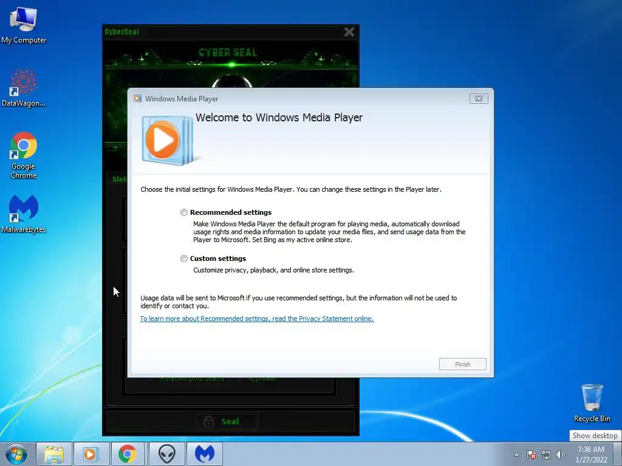The image size is (622, 466).
Task: Click the Seal button in CyberSeal
Action: click(x=227, y=421)
